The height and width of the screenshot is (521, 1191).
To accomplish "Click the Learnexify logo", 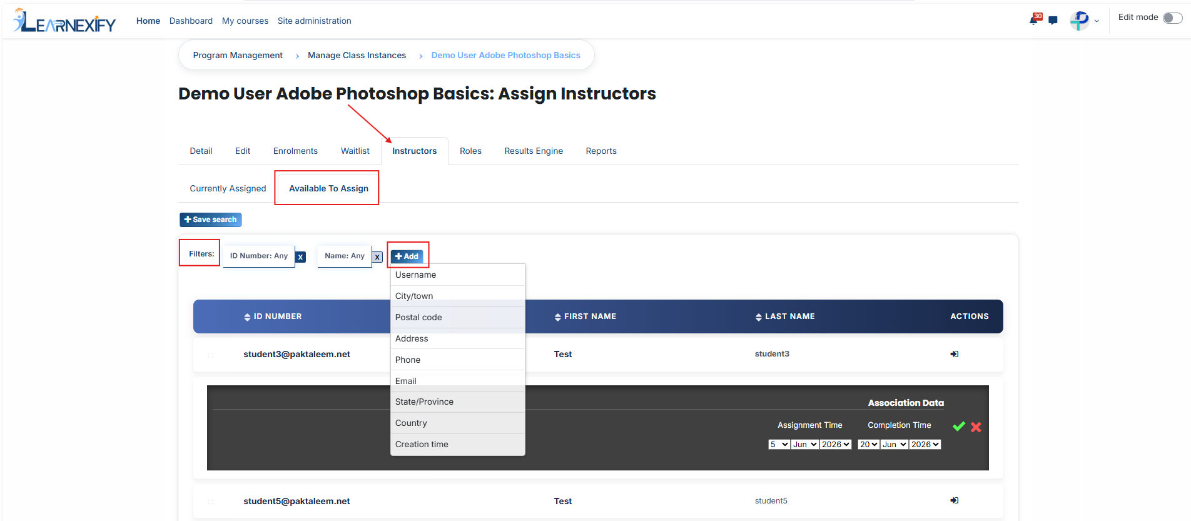I will tap(64, 21).
